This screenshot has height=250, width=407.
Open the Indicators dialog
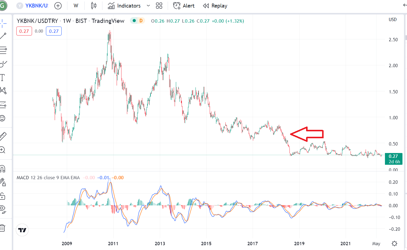124,6
